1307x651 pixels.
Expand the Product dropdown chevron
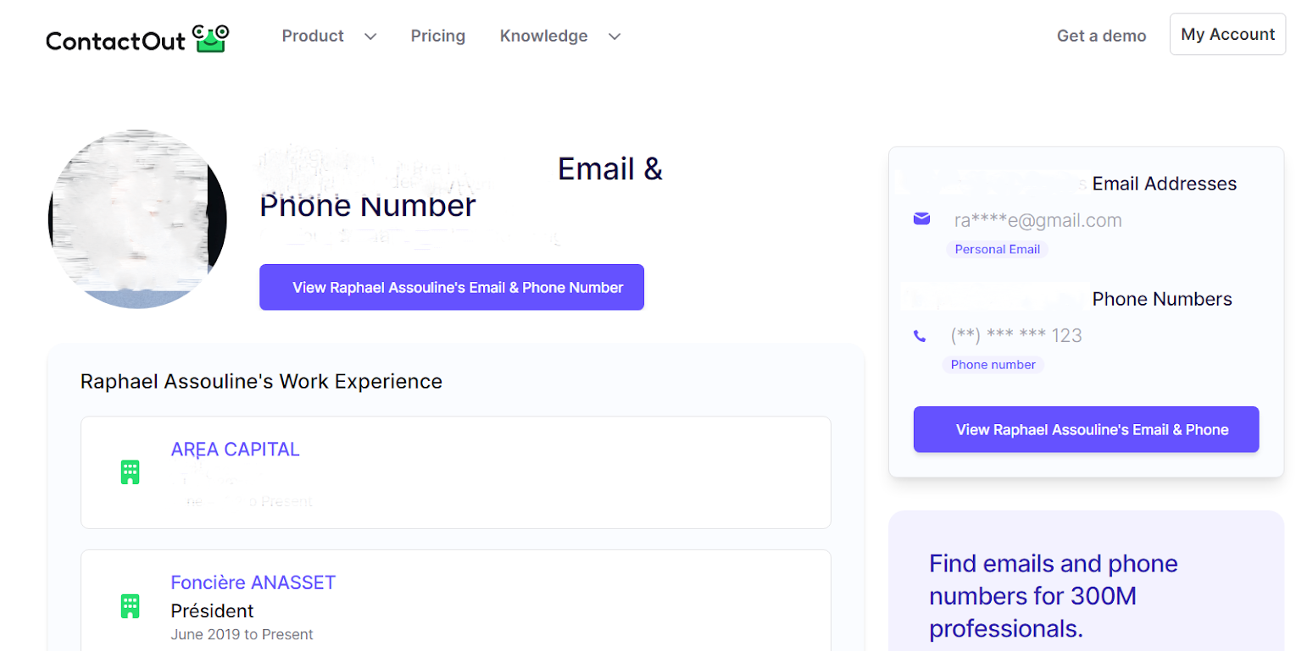(x=370, y=36)
